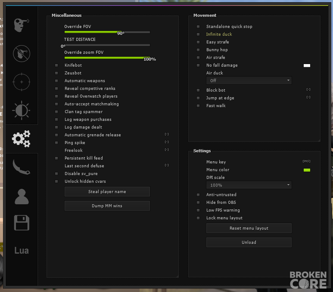Toggle Hide from OBS checkbox
This screenshot has height=292, width=333.
click(x=198, y=203)
